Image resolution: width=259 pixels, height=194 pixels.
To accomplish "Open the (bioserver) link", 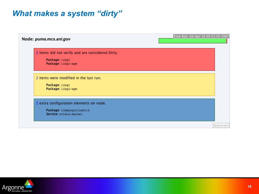I will click(x=221, y=125).
